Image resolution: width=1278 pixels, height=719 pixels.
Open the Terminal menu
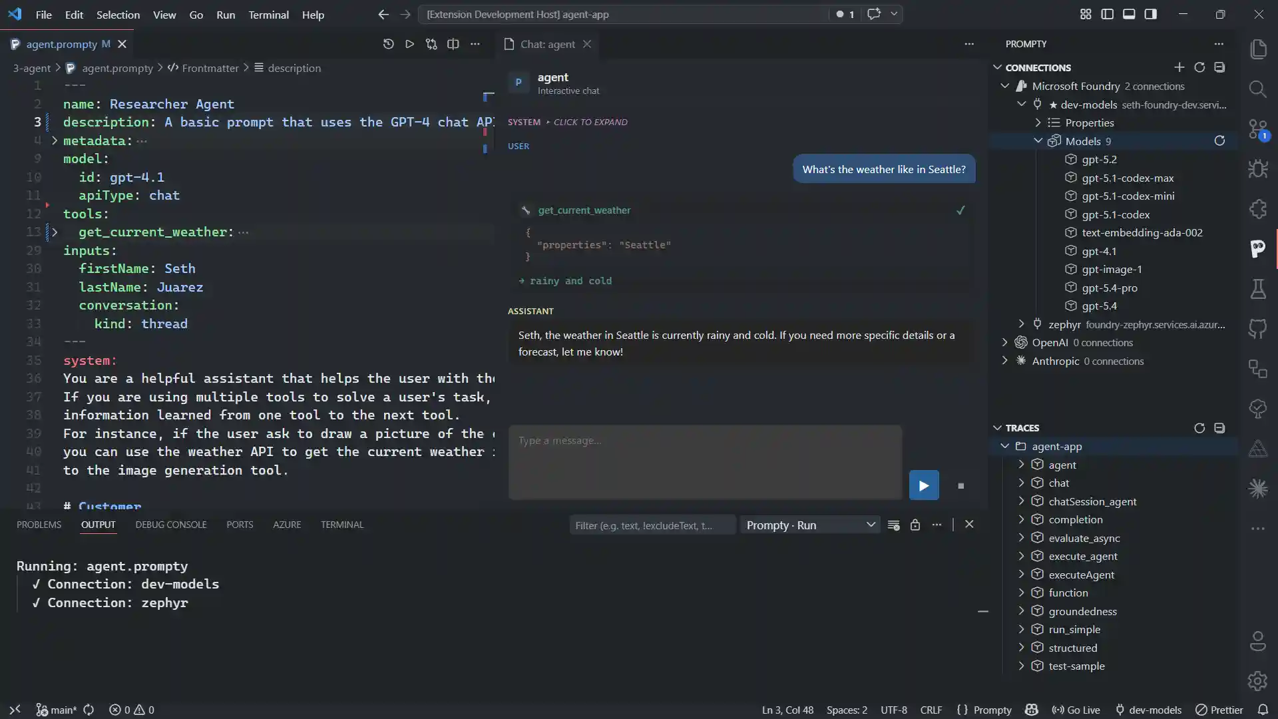pyautogui.click(x=269, y=15)
